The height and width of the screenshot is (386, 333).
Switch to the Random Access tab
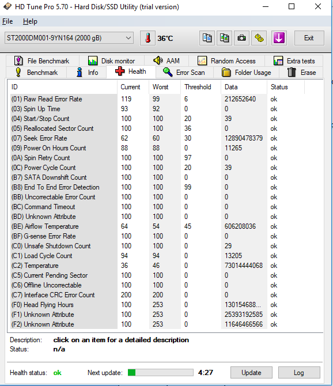click(x=226, y=60)
